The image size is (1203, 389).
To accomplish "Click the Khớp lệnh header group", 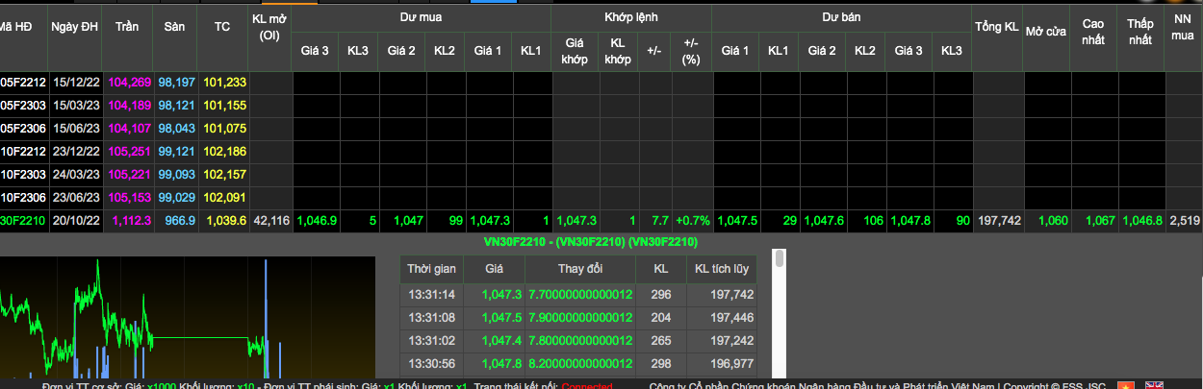I will point(630,17).
